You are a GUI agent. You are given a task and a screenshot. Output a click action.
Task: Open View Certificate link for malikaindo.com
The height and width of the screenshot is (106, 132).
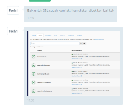click(77, 59)
